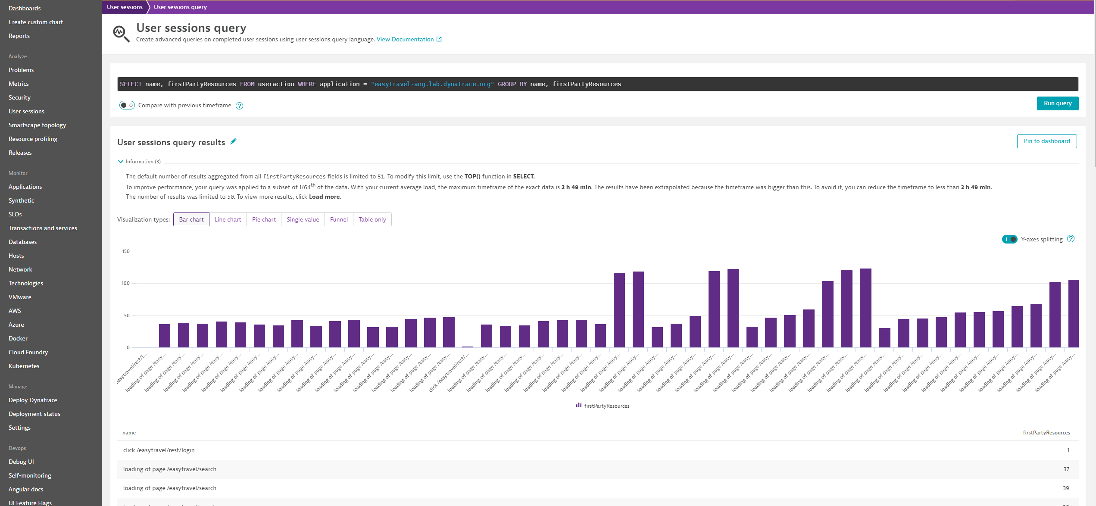Open the View Documentation link
1096x506 pixels.
pyautogui.click(x=405, y=39)
